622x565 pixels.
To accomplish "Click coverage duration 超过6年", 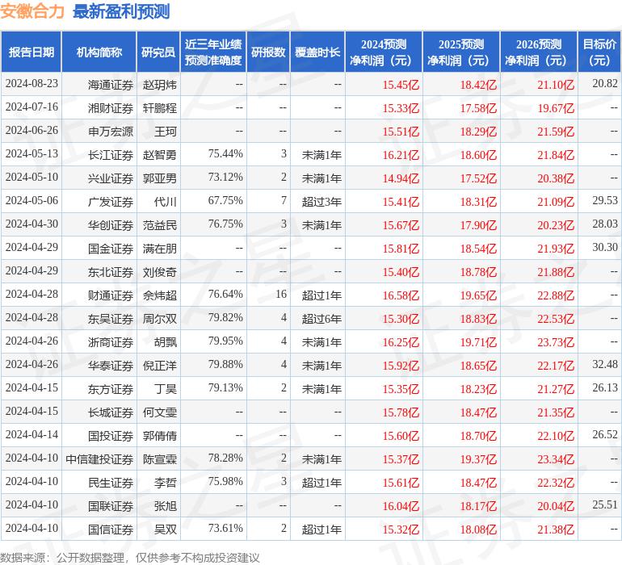I will (x=322, y=319).
